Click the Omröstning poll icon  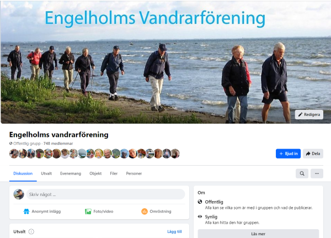(145, 211)
